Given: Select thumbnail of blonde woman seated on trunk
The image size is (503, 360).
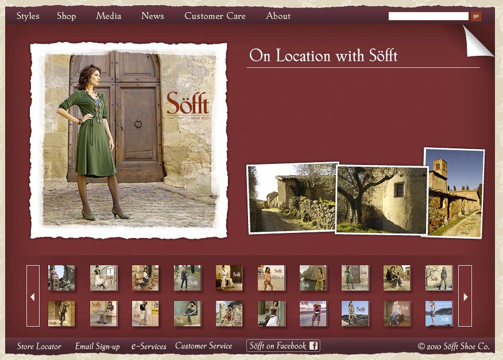Looking at the screenshot, I should click(x=397, y=313).
